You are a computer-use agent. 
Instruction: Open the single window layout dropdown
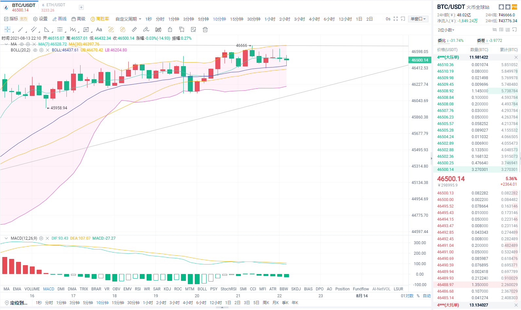(418, 19)
